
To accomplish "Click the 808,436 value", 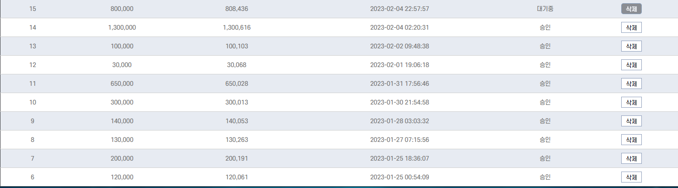I will click(237, 9).
